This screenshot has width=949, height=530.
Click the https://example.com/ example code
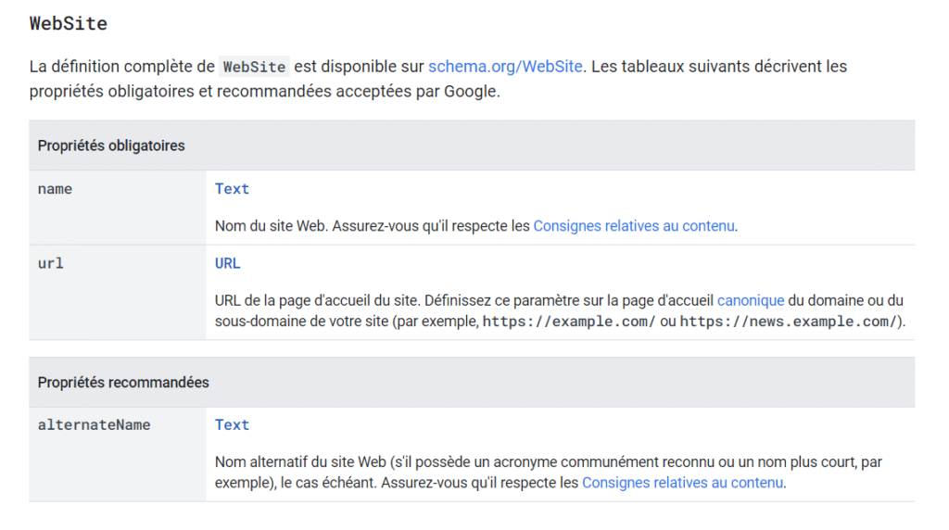tap(569, 322)
